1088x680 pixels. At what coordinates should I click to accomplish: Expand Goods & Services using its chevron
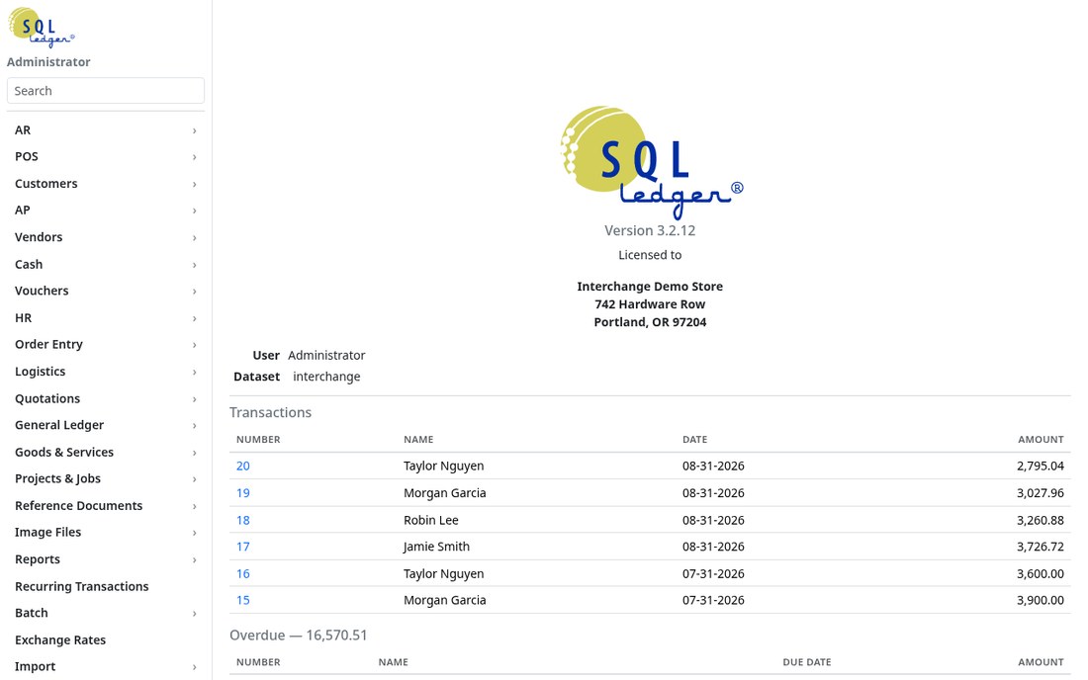pos(194,452)
